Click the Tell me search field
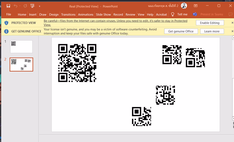The height and width of the screenshot is (142, 234). [x=182, y=14]
